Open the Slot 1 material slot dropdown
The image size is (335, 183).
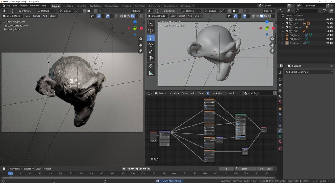[234, 93]
